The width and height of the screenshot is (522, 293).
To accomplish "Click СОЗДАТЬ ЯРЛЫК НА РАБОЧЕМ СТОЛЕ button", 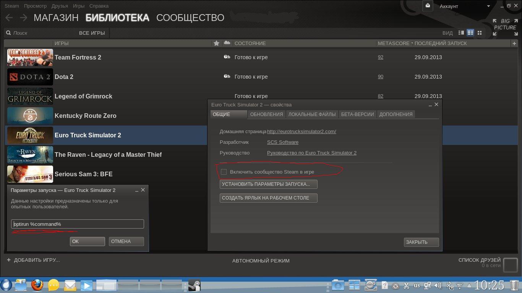I will pyautogui.click(x=269, y=198).
